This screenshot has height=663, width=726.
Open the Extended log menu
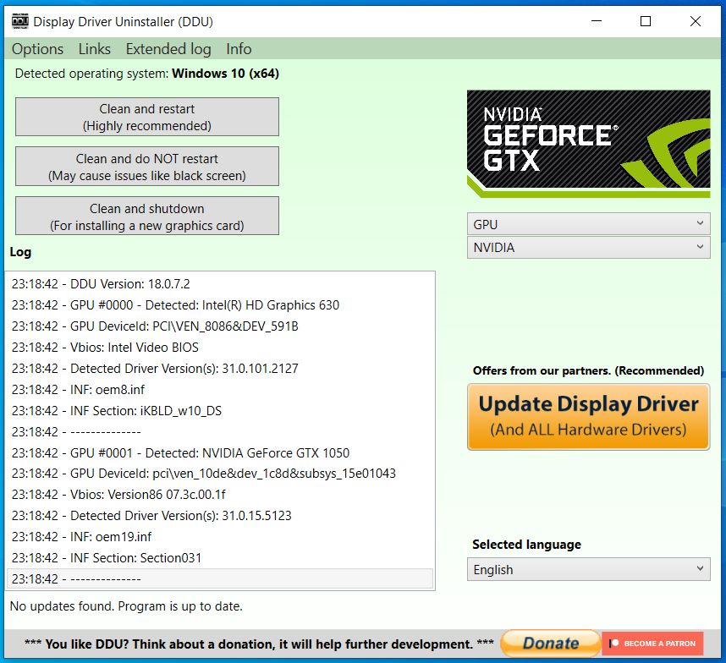tap(168, 49)
